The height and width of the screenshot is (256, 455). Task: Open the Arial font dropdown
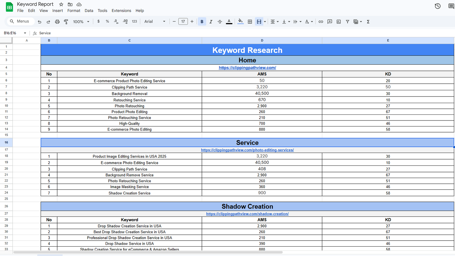pos(154,22)
